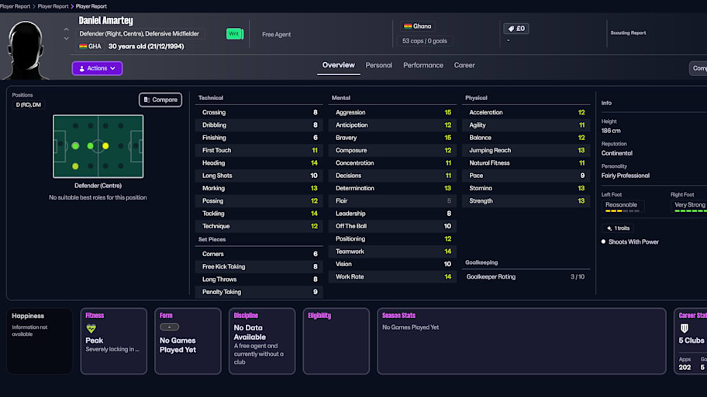Open the Actions dropdown menu
This screenshot has width=707, height=397.
(97, 68)
